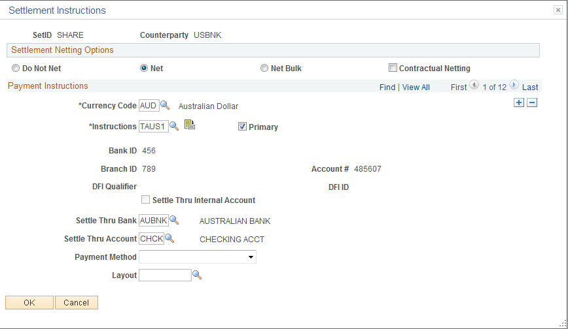Open Currency Code lookup magnifier
This screenshot has height=329, width=568.
165,105
